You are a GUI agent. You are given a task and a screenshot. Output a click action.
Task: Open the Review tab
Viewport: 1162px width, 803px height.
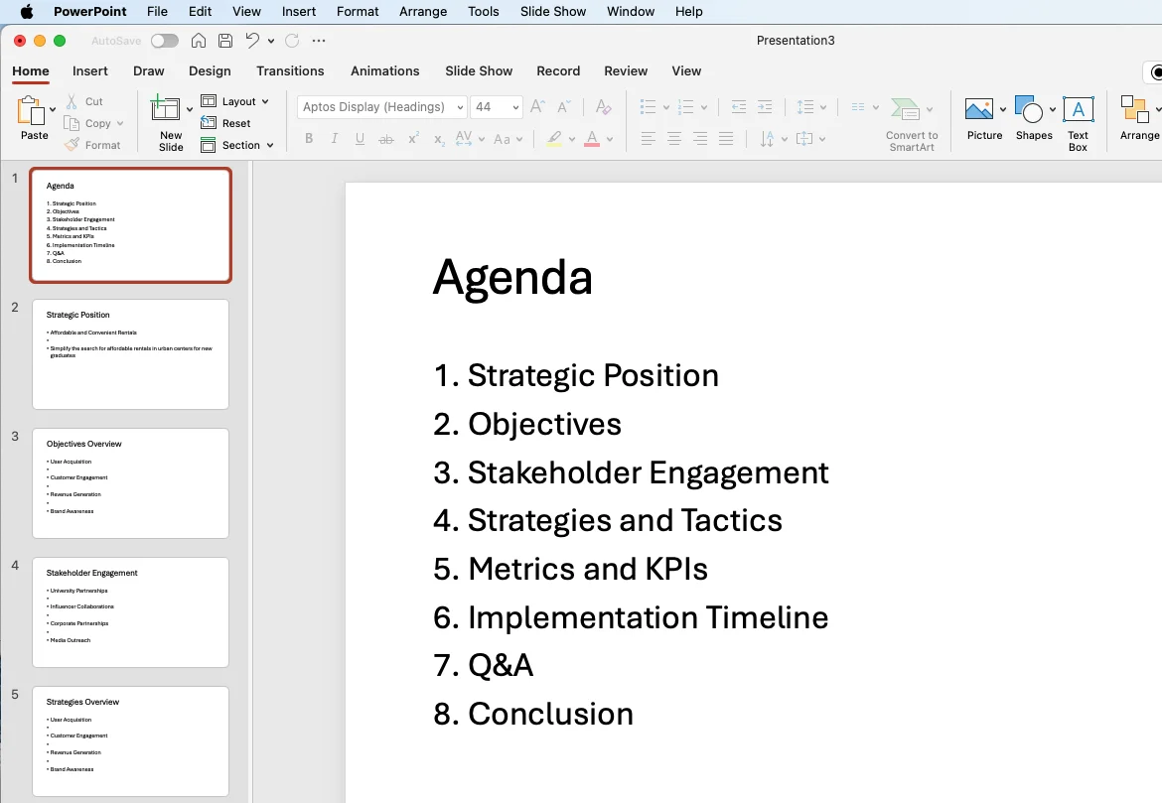[626, 71]
